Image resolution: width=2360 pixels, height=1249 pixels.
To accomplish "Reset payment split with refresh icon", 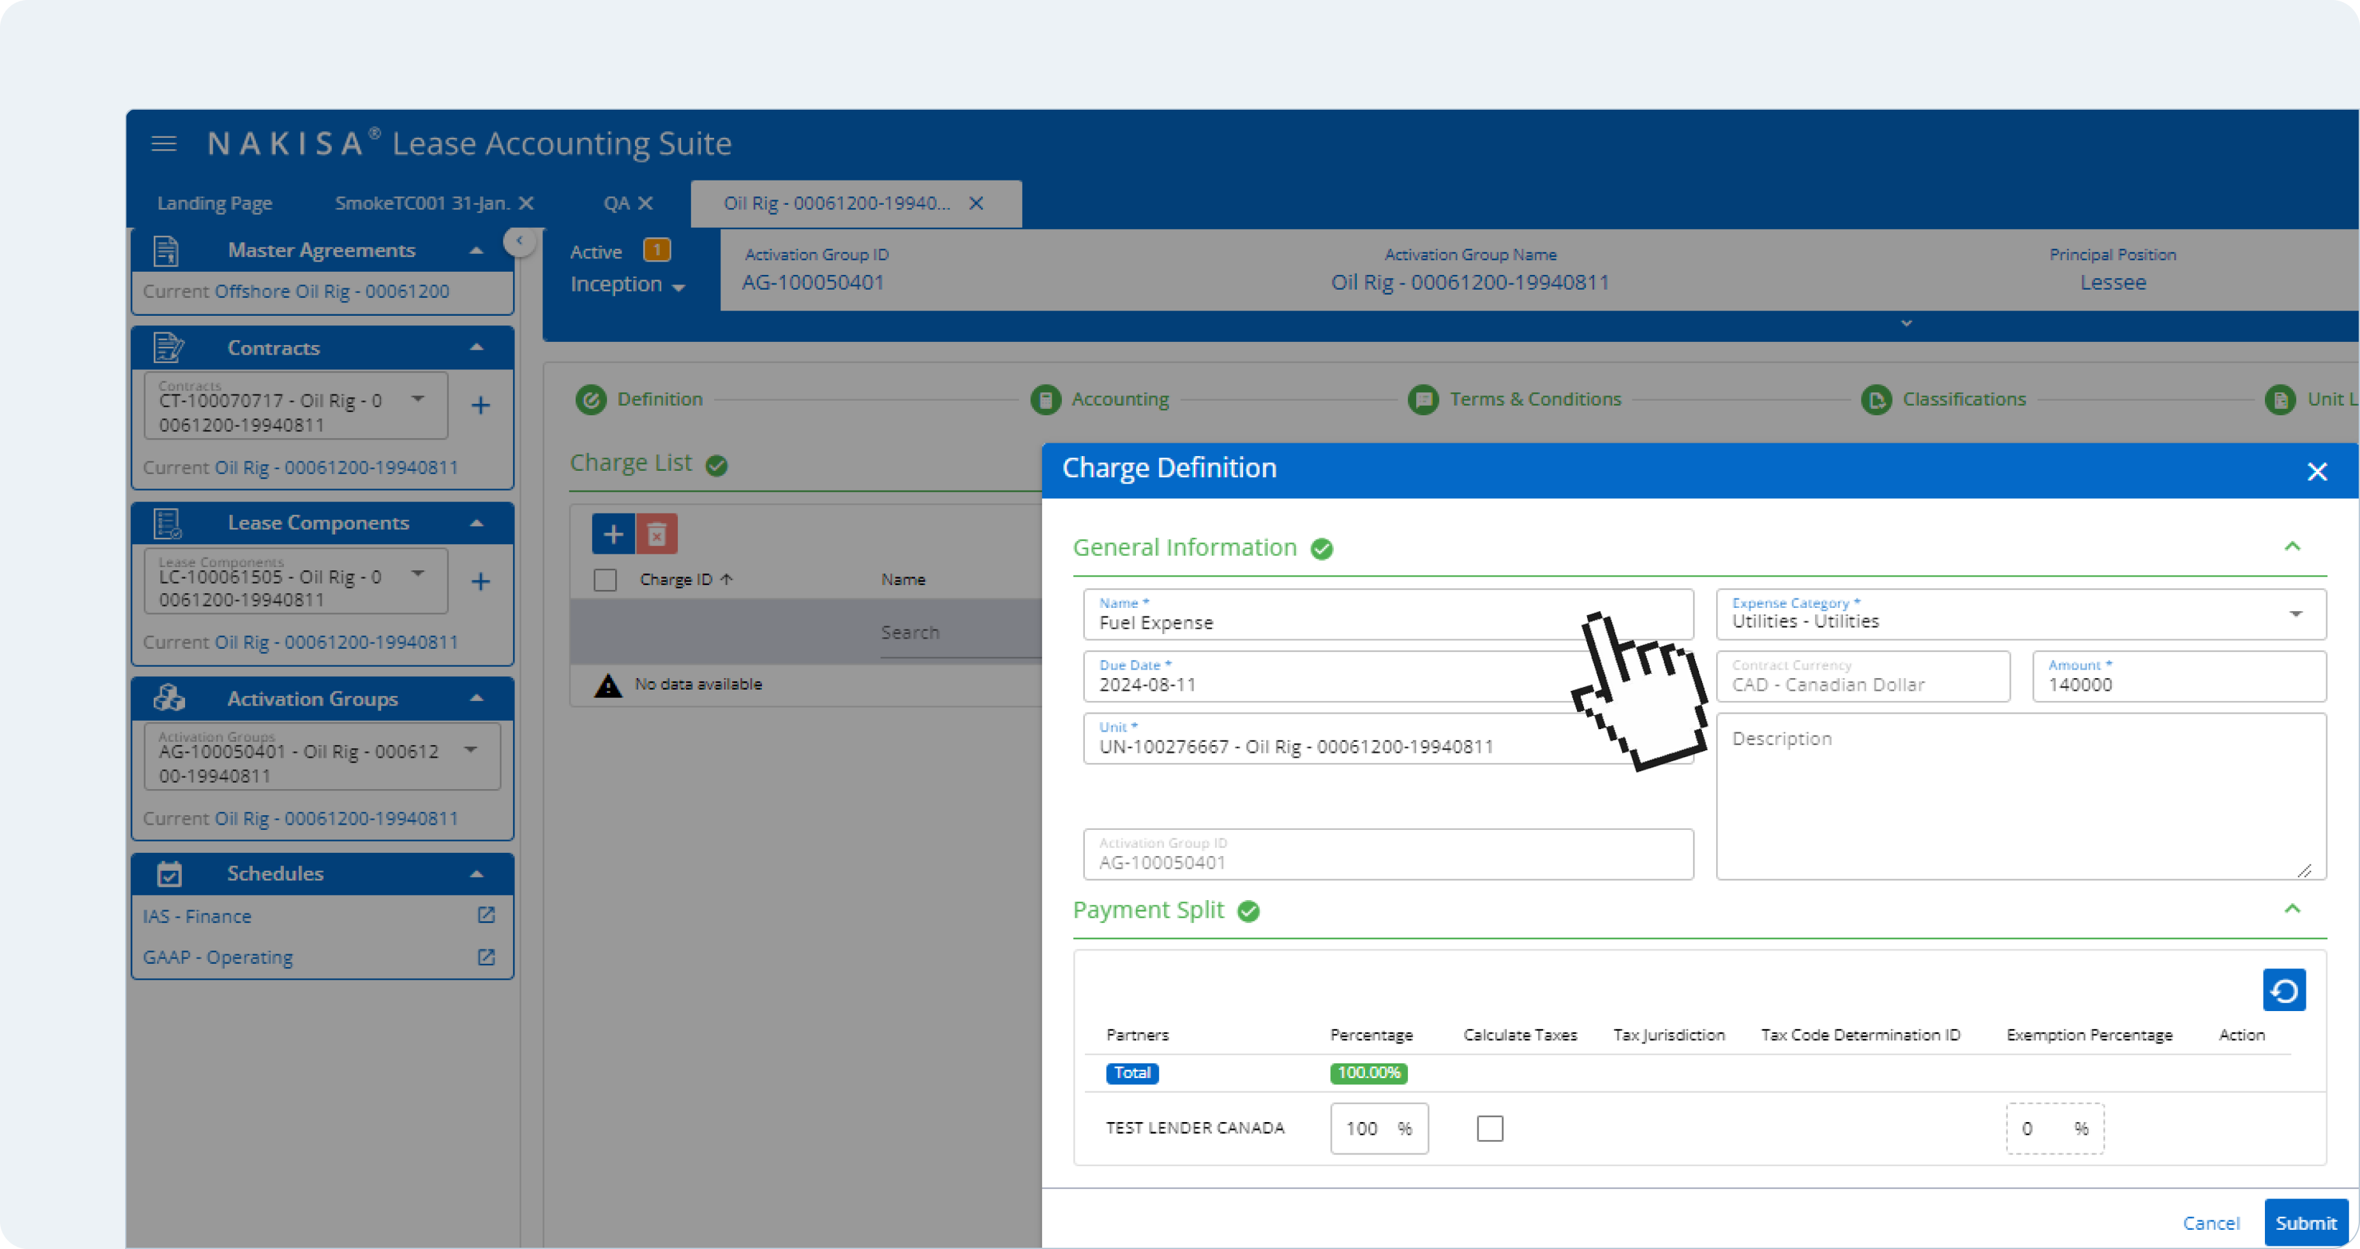I will coord(2284,990).
